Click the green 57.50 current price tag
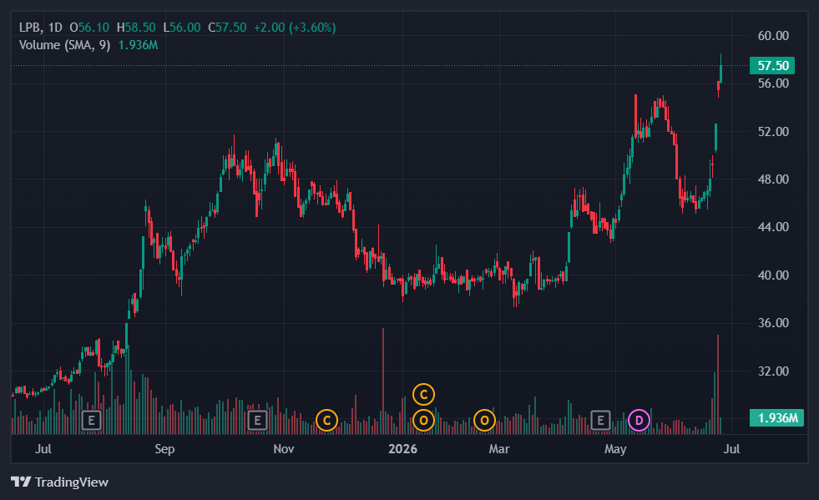The height and width of the screenshot is (500, 819). pyautogui.click(x=772, y=66)
